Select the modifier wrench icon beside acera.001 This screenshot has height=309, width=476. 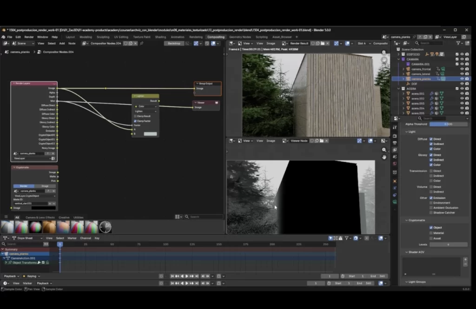(x=432, y=94)
